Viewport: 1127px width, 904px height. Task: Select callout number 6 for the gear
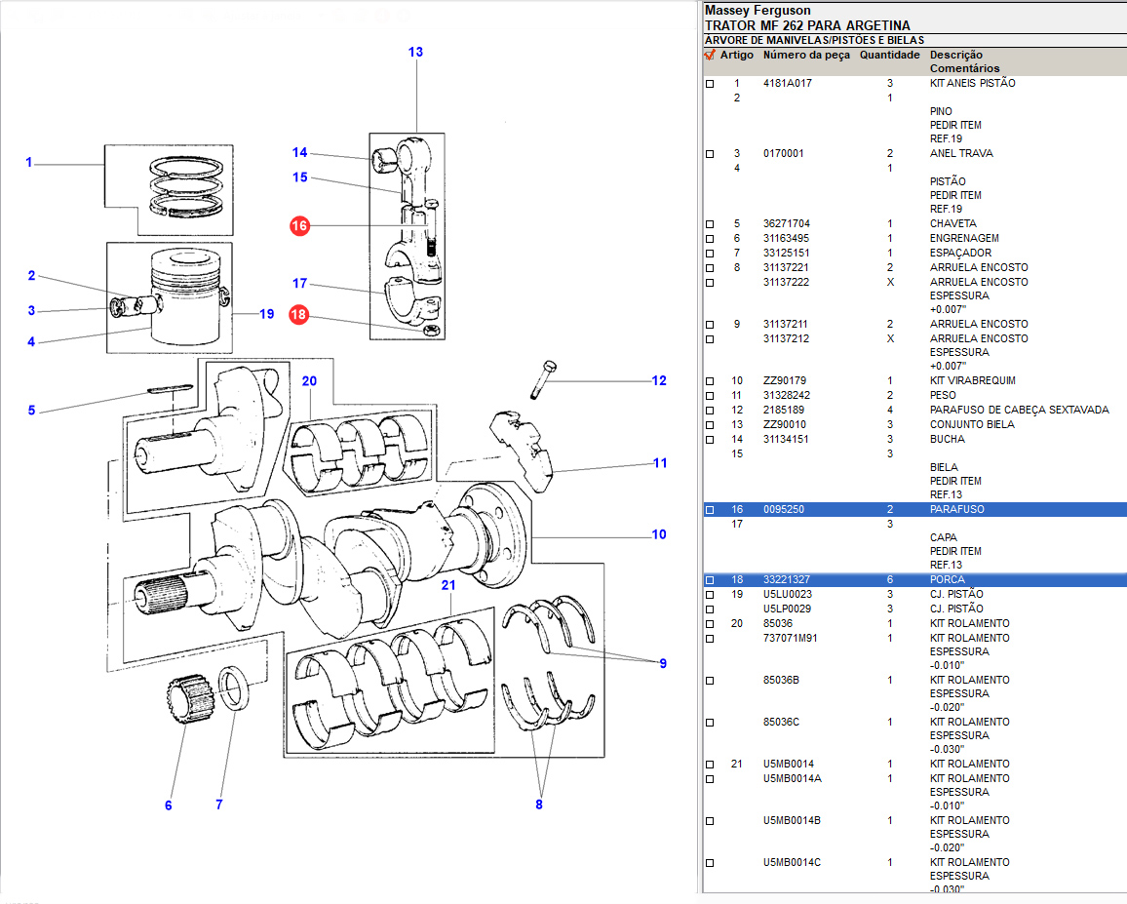(169, 806)
